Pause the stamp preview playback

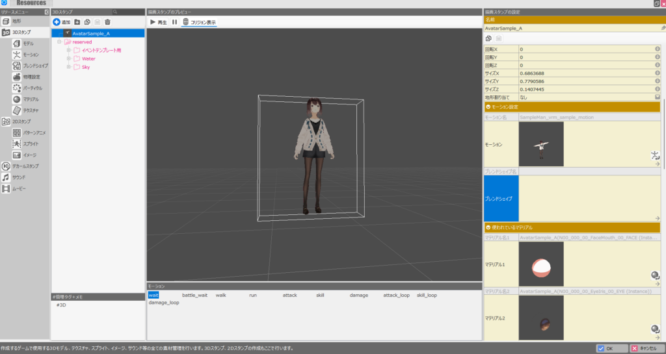coord(174,22)
